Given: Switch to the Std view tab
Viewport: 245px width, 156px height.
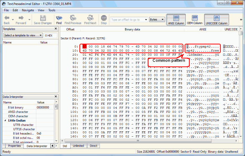Looking at the screenshot, I should click(x=65, y=146).
